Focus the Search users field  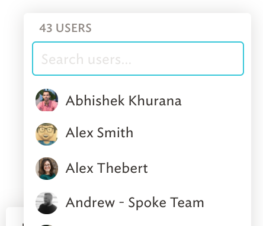coord(138,59)
